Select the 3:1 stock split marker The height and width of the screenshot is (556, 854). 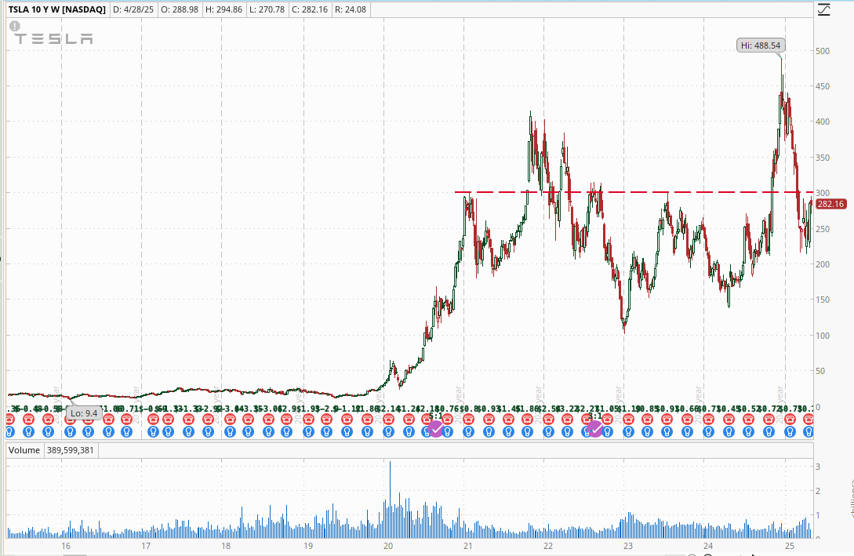click(x=595, y=429)
